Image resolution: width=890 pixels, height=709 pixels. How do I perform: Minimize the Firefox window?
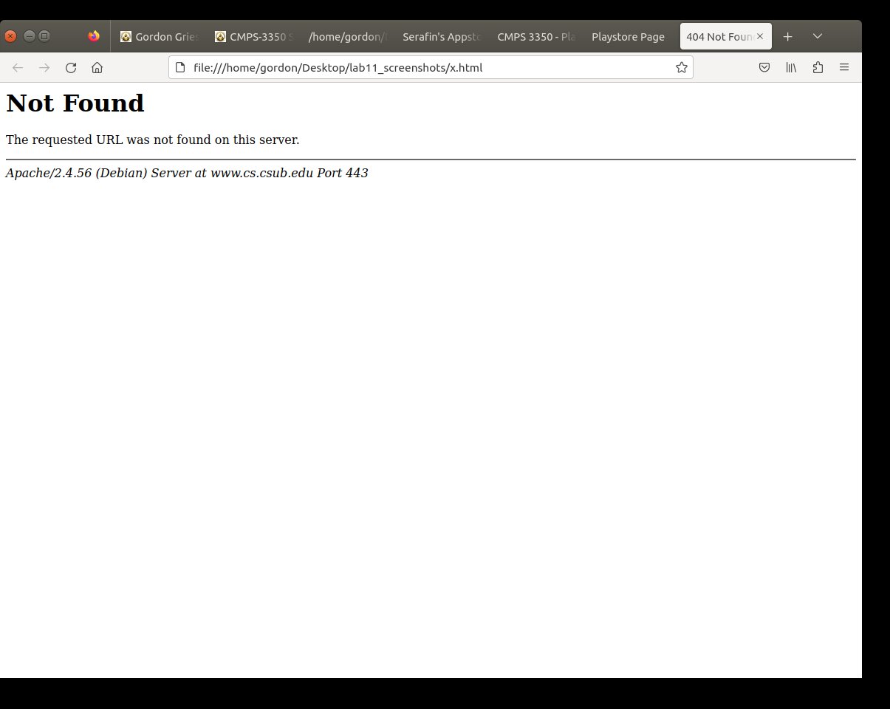pyautogui.click(x=30, y=36)
